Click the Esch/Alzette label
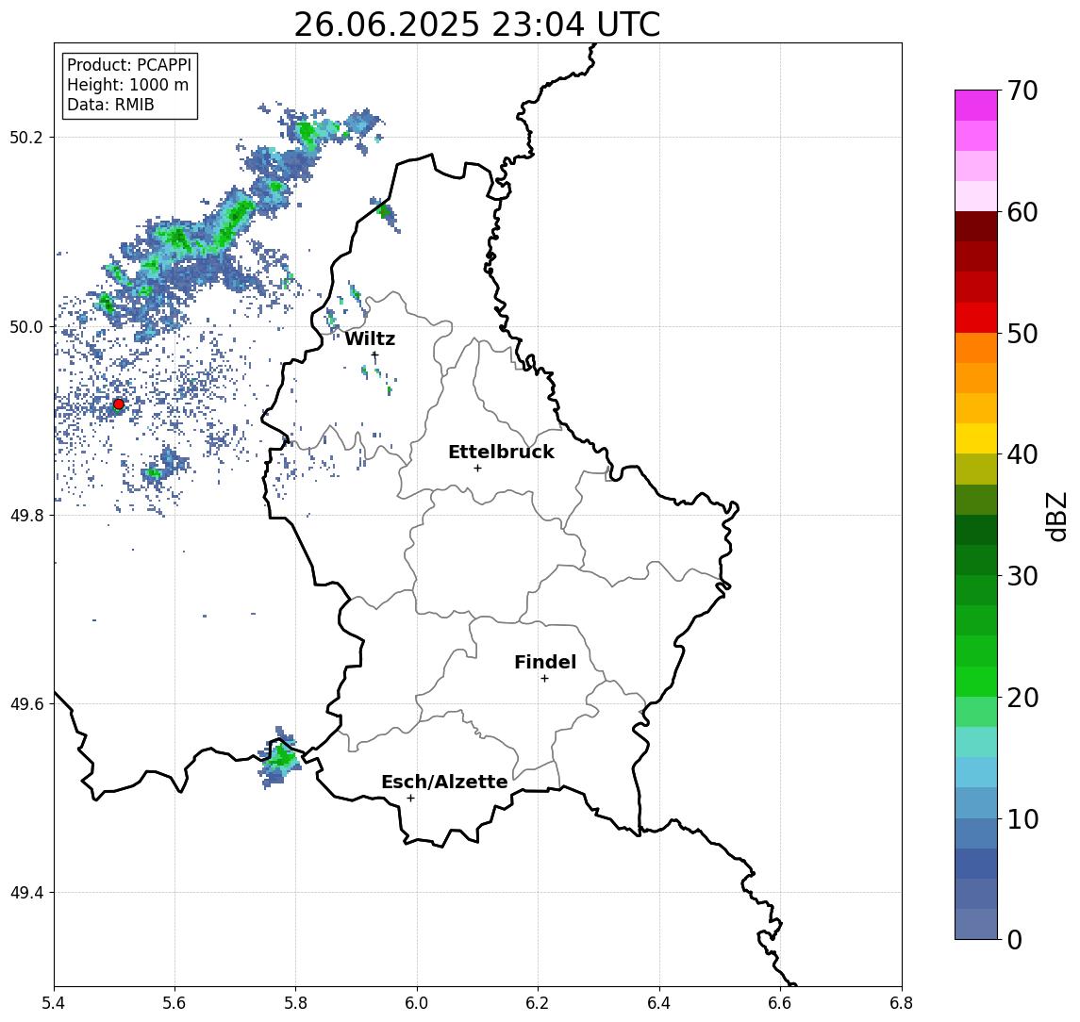 [x=444, y=782]
